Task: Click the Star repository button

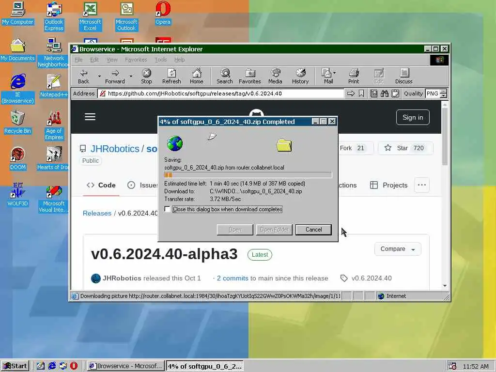Action: pos(405,148)
